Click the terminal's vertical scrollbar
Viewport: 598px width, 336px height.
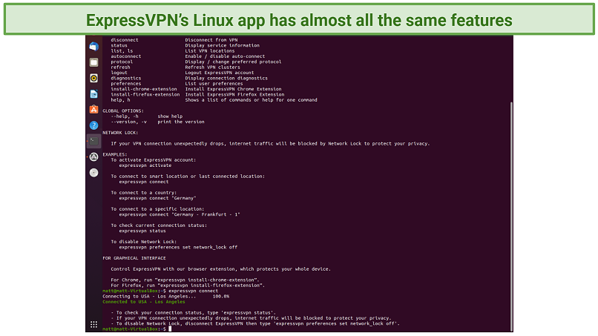coord(511,217)
